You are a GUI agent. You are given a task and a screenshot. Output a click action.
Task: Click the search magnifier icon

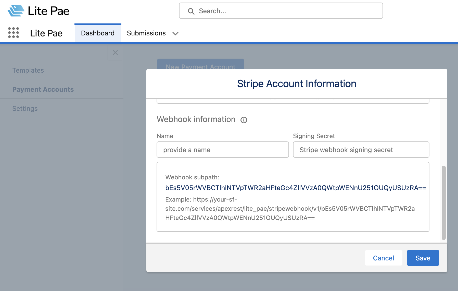tap(191, 11)
